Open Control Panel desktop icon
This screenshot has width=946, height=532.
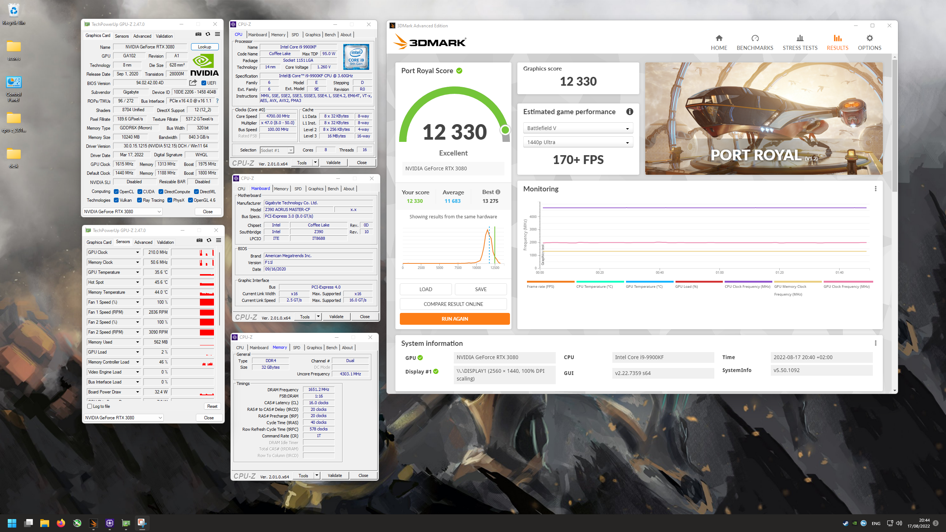pos(14,89)
